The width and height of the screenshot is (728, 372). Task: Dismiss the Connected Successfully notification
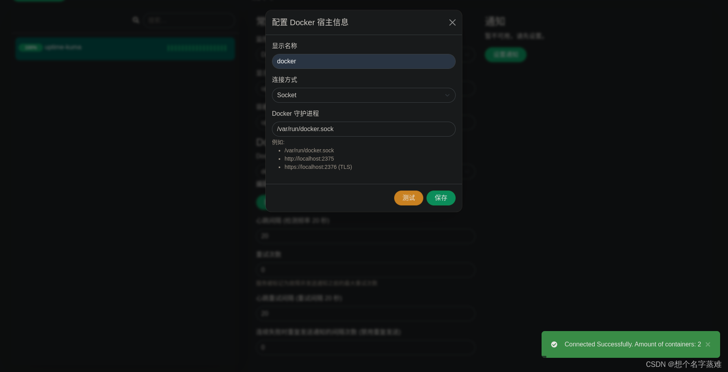click(708, 344)
